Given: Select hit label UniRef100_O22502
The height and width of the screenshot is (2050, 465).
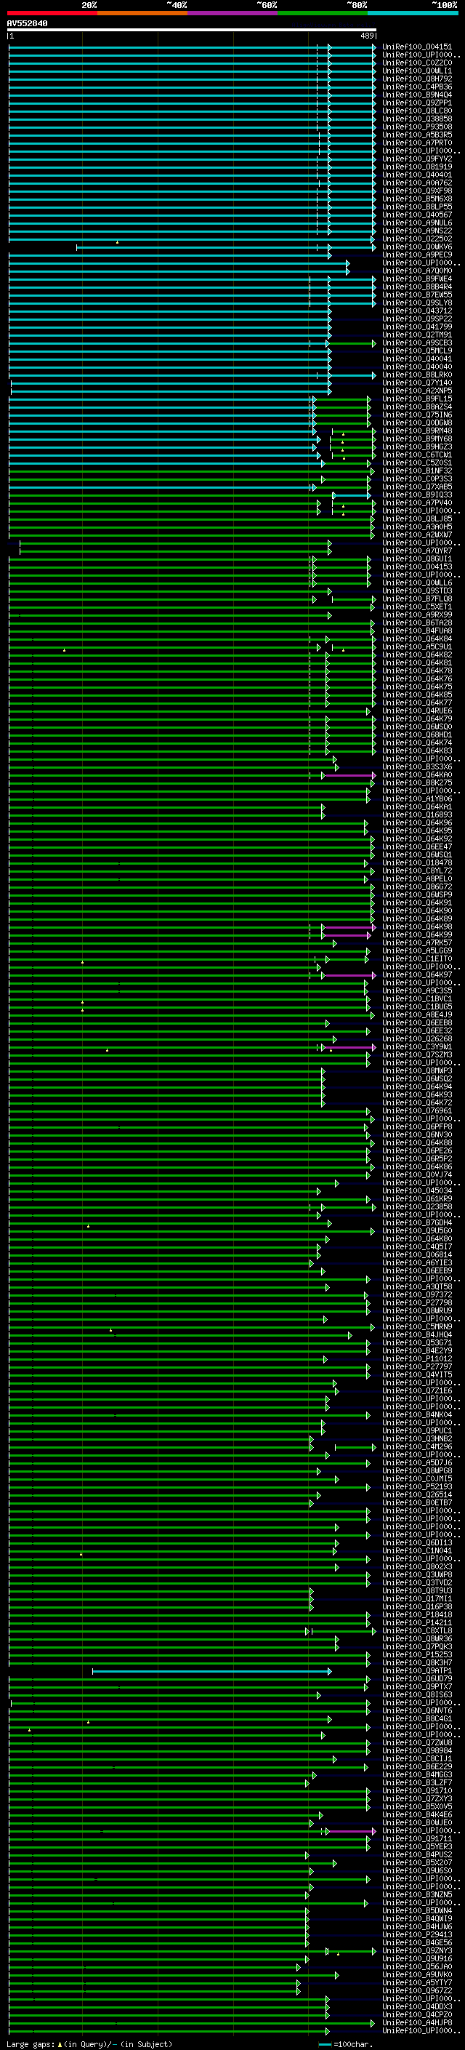Looking at the screenshot, I should (x=417, y=239).
